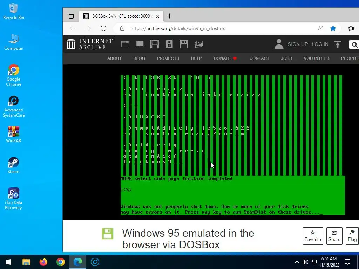This screenshot has height=269, width=359.
Task: Open Advanced SystemCare desktop shortcut
Action: (x=14, y=106)
